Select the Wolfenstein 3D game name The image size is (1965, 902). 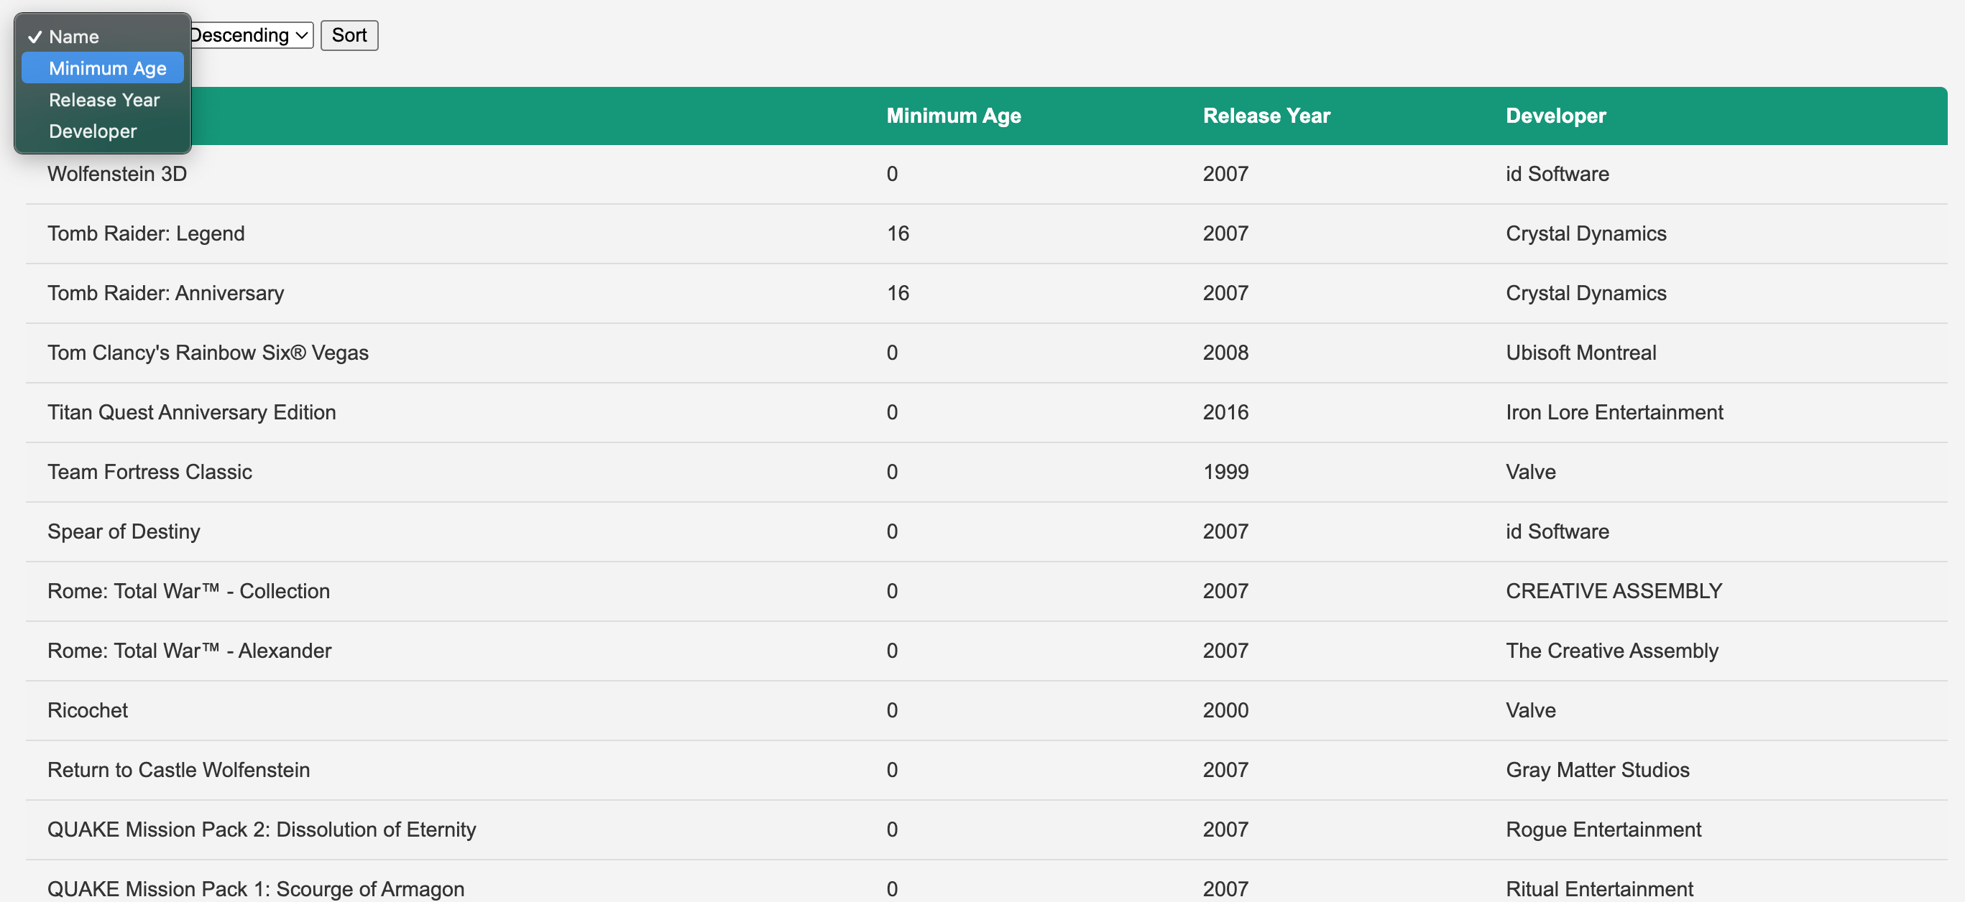(x=117, y=174)
